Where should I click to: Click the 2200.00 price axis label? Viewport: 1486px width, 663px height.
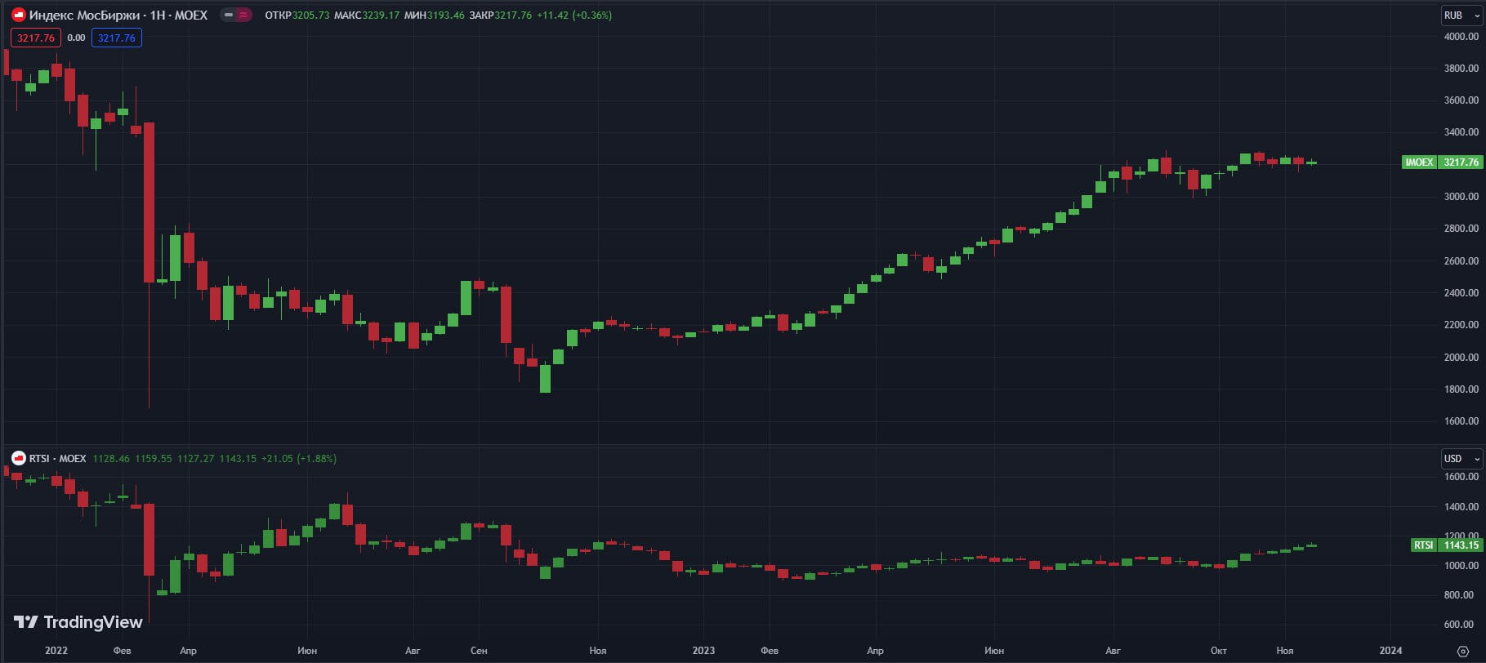(1461, 324)
